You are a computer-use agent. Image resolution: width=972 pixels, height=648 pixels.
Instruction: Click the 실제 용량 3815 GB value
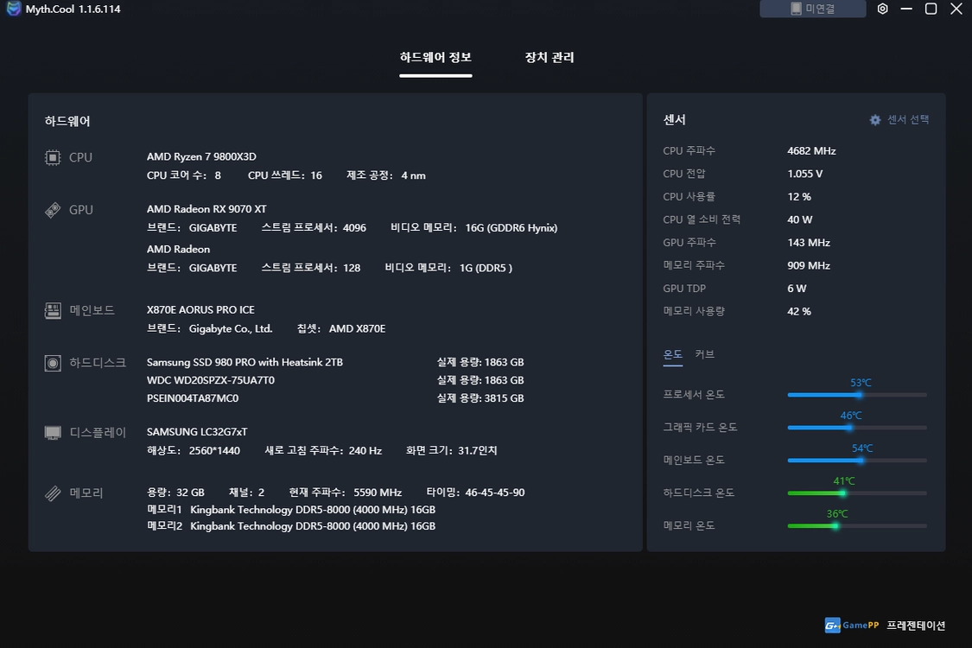coord(480,398)
